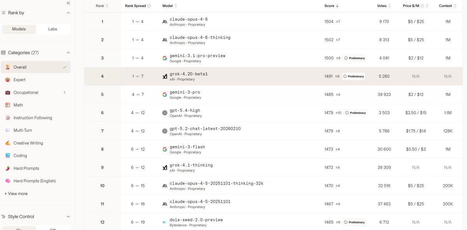Image resolution: width=467 pixels, height=230 pixels.
Task: Select the Models ranking toggle
Action: (19, 29)
